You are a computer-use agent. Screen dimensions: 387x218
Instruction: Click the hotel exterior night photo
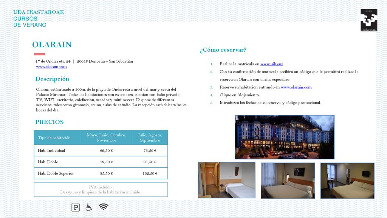click(x=285, y=137)
